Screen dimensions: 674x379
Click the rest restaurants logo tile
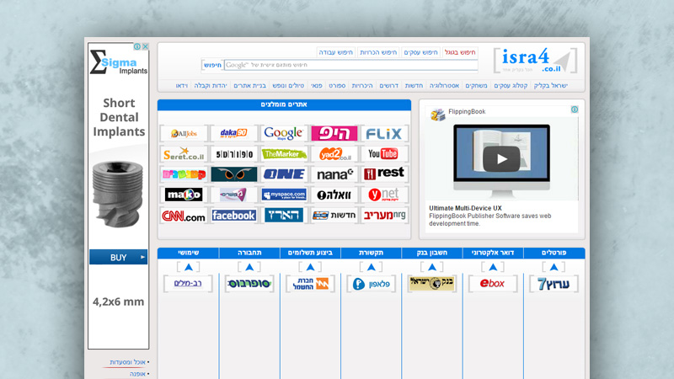click(384, 174)
